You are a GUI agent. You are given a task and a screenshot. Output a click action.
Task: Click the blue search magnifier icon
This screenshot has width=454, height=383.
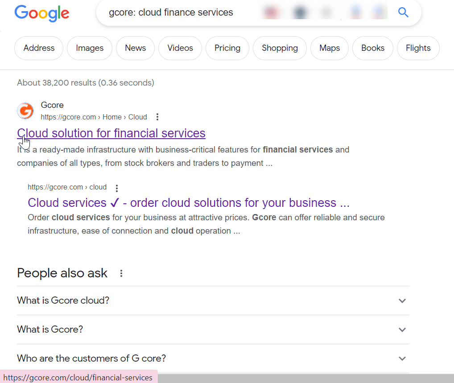coord(403,12)
